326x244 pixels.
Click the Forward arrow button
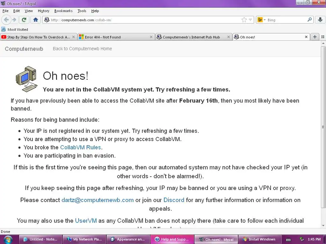[14, 20]
